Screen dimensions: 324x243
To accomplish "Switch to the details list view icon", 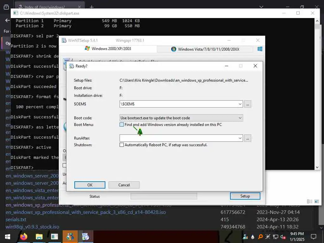I will tap(309, 201).
